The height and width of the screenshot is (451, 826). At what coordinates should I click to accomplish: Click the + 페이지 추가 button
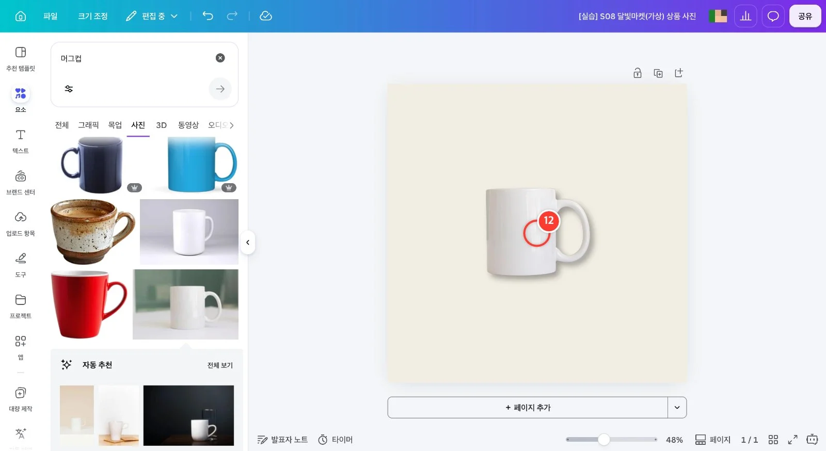pos(528,408)
